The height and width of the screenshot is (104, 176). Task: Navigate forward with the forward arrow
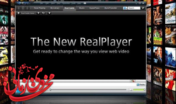coord(26,8)
